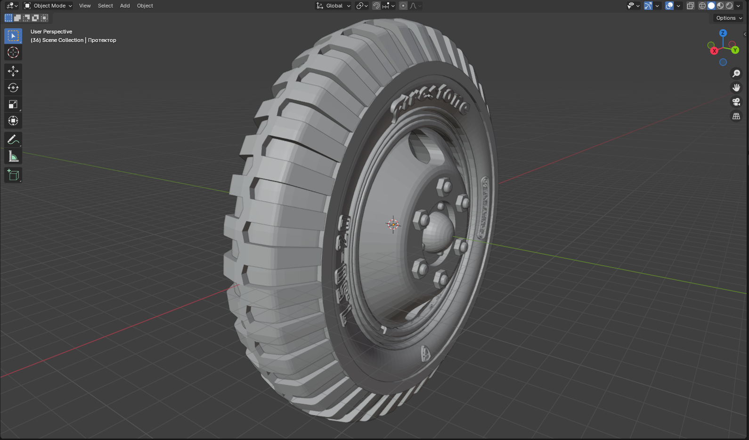This screenshot has width=749, height=440.
Task: Select the Add Cube tool
Action: pyautogui.click(x=13, y=175)
